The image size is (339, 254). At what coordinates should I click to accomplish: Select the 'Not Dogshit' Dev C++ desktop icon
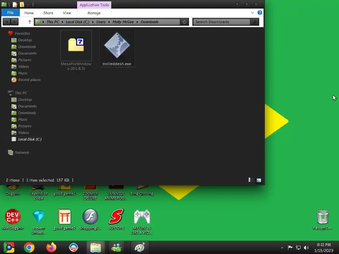click(x=13, y=220)
